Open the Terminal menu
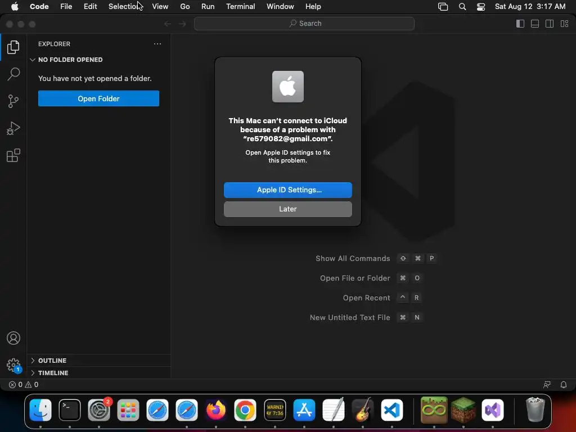Screen dimensions: 576x432 point(241,7)
